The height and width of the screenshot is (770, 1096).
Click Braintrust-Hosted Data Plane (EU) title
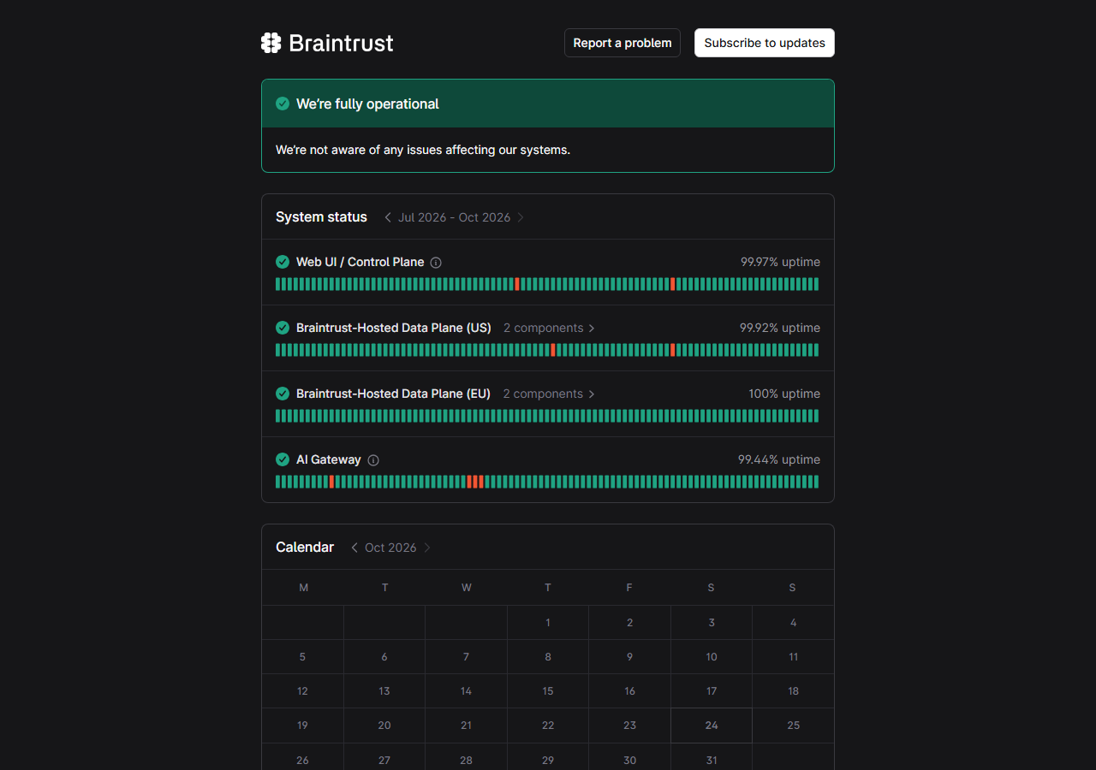pyautogui.click(x=393, y=394)
